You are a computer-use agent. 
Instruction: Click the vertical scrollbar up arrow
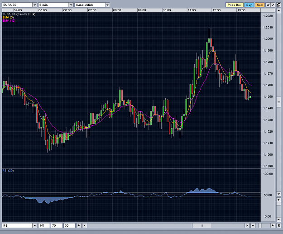tap(278, 10)
